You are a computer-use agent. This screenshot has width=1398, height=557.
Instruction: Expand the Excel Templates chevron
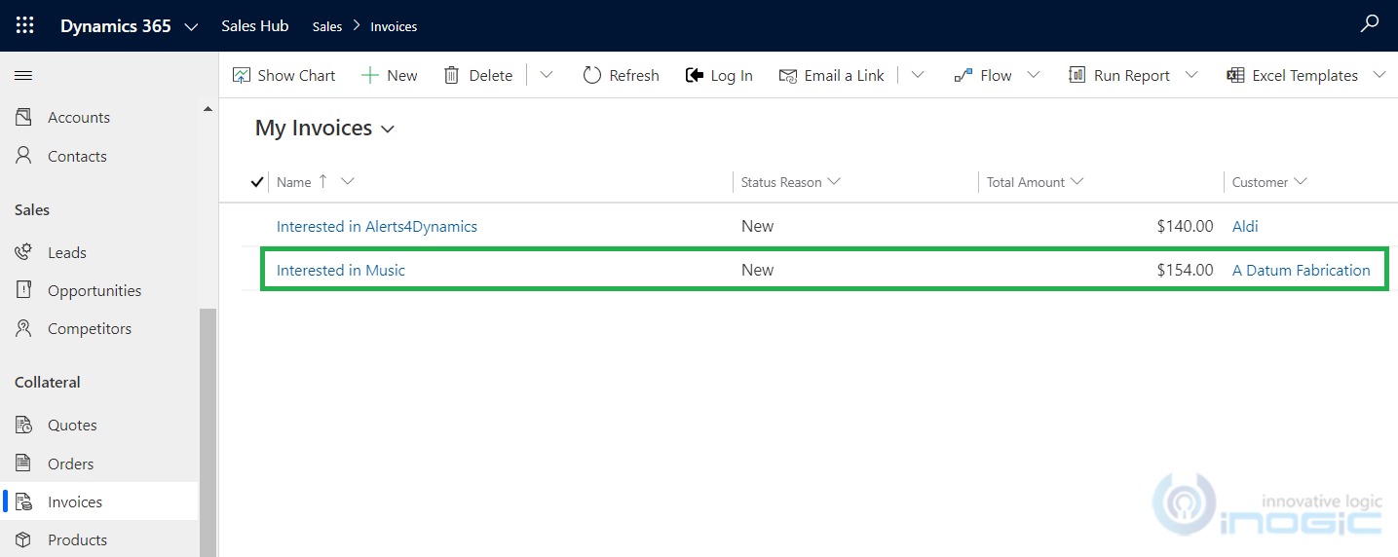coord(1379,75)
